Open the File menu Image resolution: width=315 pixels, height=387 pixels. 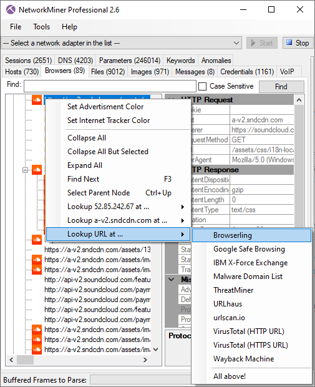click(16, 27)
